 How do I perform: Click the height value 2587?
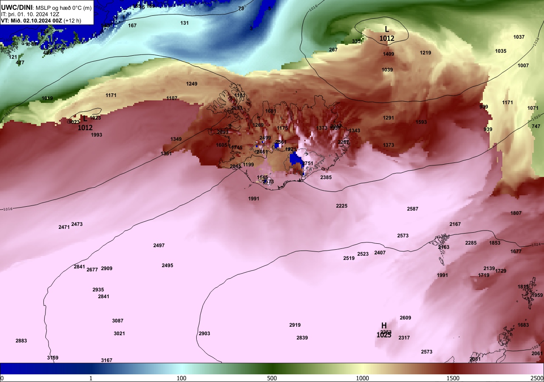[413, 209]
